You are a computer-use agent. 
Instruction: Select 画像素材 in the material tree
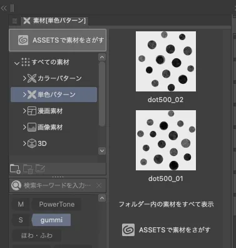(x=50, y=127)
